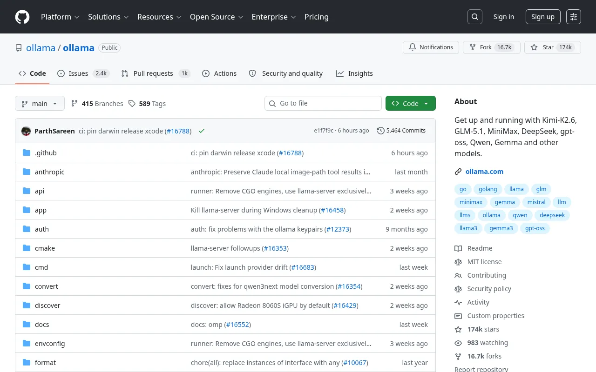Click the gpt-oss topic tag

coord(535,228)
